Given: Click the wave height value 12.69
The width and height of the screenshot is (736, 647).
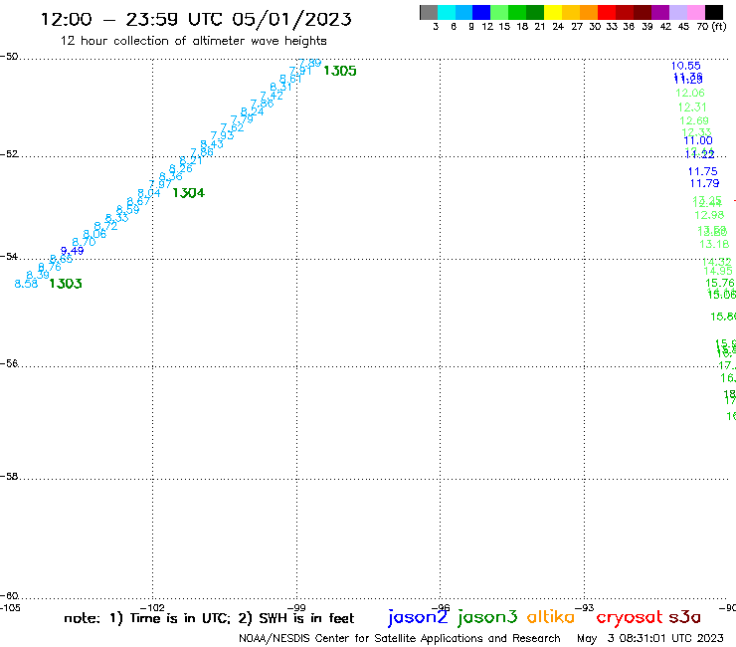Looking at the screenshot, I should point(694,120).
